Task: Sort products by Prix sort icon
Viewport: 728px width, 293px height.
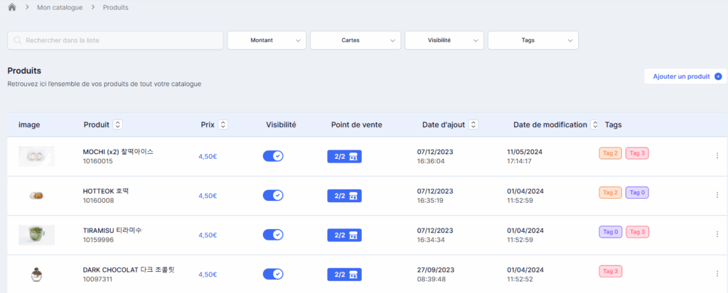Action: click(223, 125)
